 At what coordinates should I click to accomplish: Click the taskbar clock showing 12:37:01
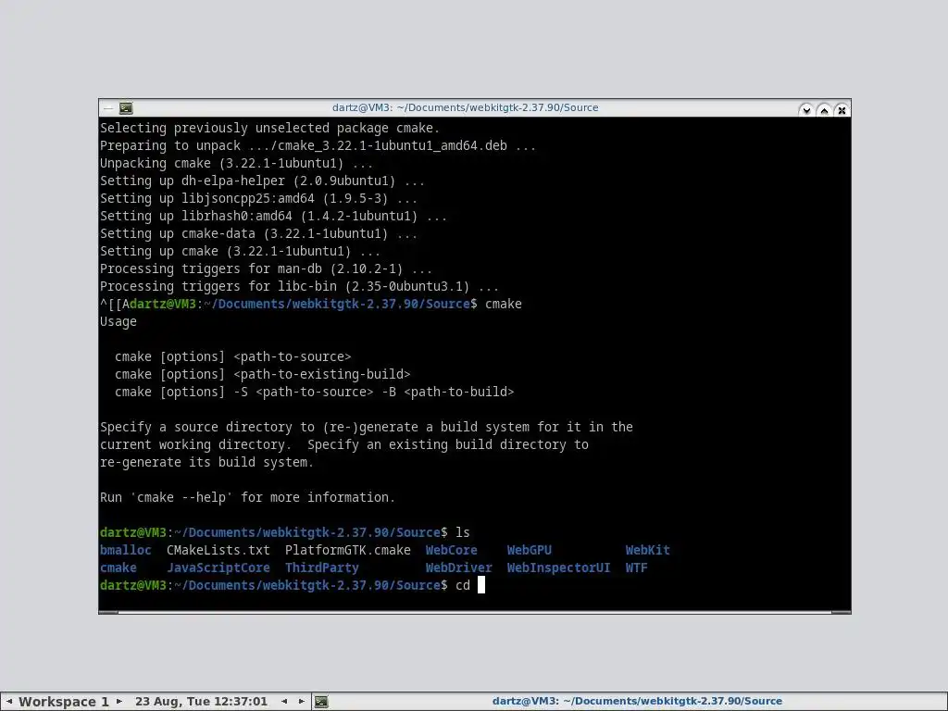pos(201,702)
